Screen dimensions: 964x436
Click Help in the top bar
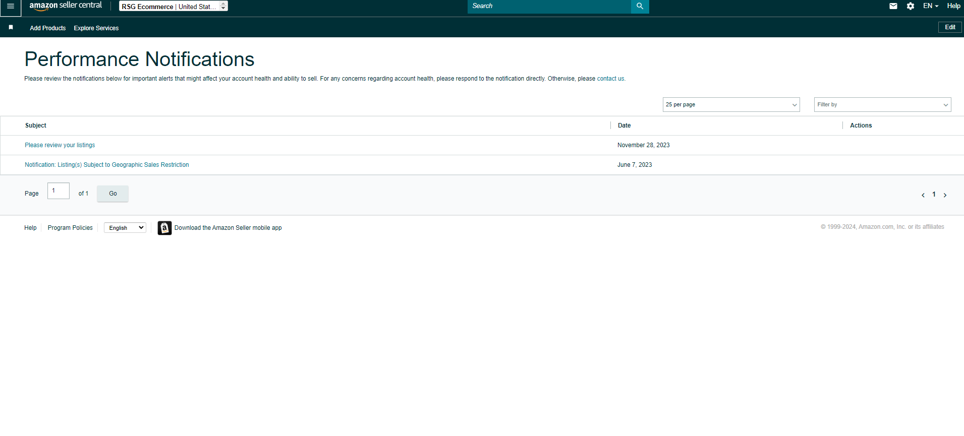click(x=953, y=6)
